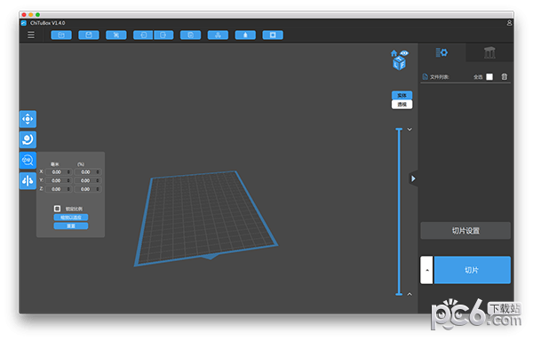Click the user account icon in title bar
533x341 pixels.
(x=509, y=23)
